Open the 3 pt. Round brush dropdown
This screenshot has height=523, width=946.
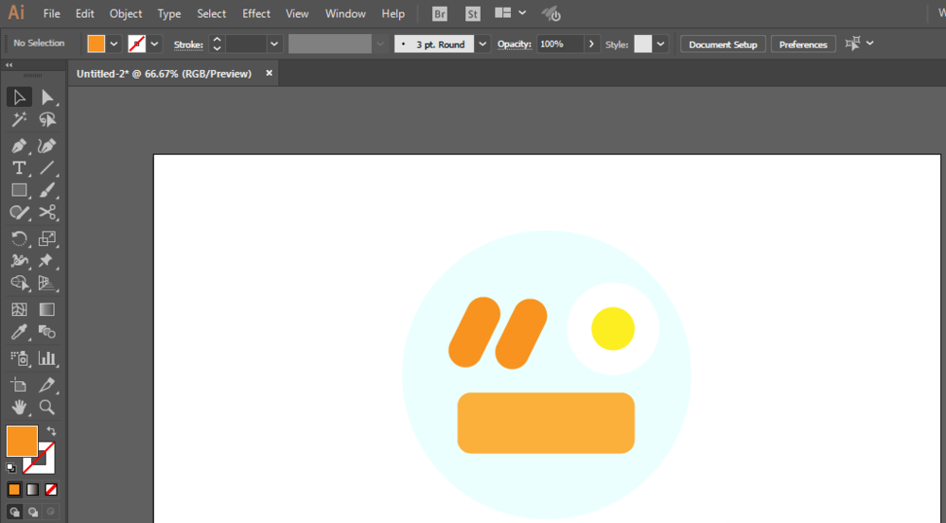[x=482, y=44]
